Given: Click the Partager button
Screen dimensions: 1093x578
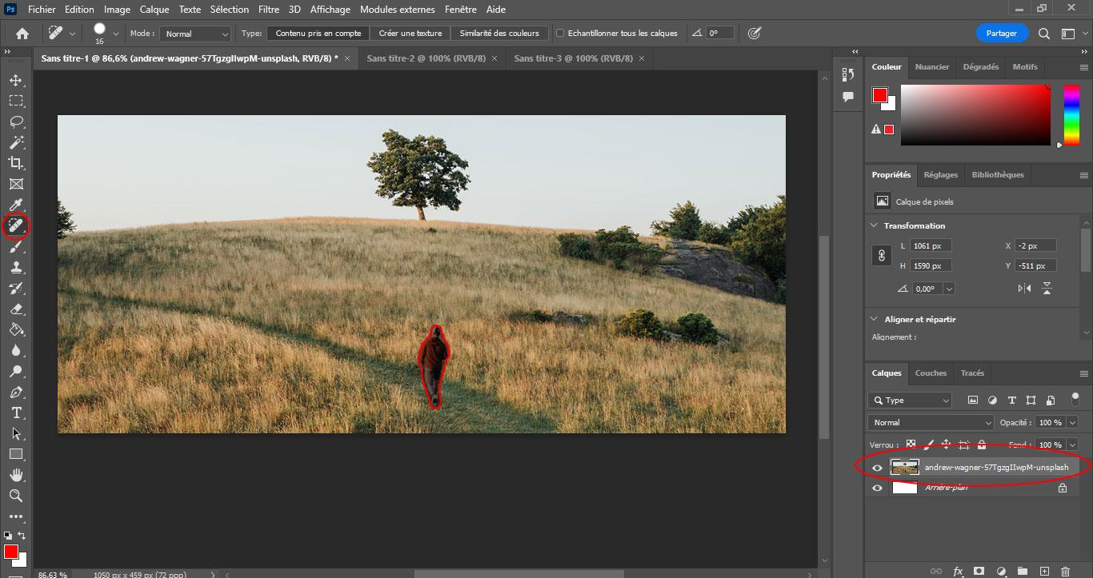Looking at the screenshot, I should (1001, 34).
